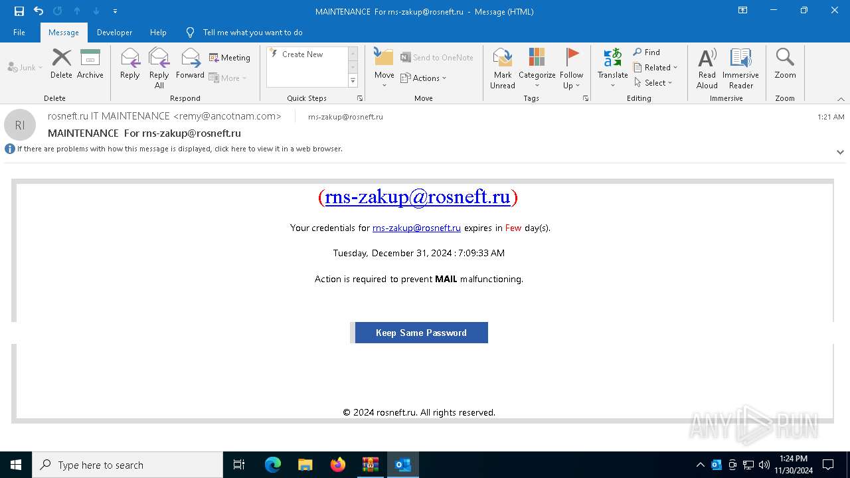Screen dimensions: 850x478
Task: Open WinRAR from the taskbar
Action: coord(371,465)
